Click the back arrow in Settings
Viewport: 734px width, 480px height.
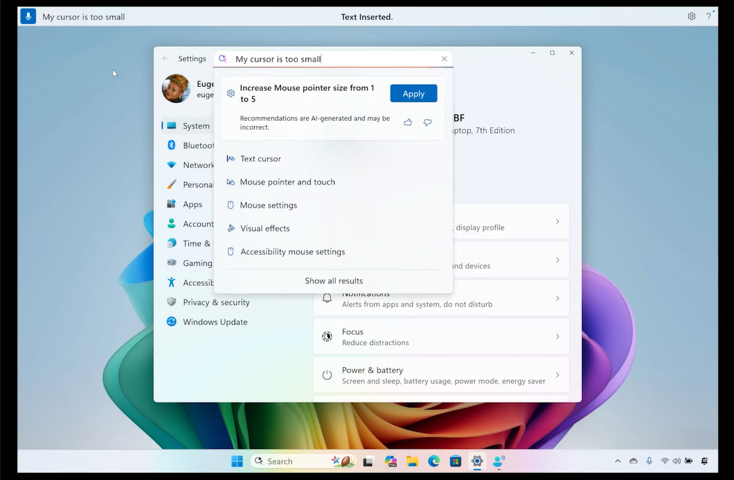pyautogui.click(x=165, y=58)
